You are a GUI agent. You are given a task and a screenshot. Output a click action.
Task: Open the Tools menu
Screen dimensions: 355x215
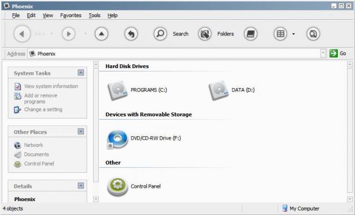[94, 16]
